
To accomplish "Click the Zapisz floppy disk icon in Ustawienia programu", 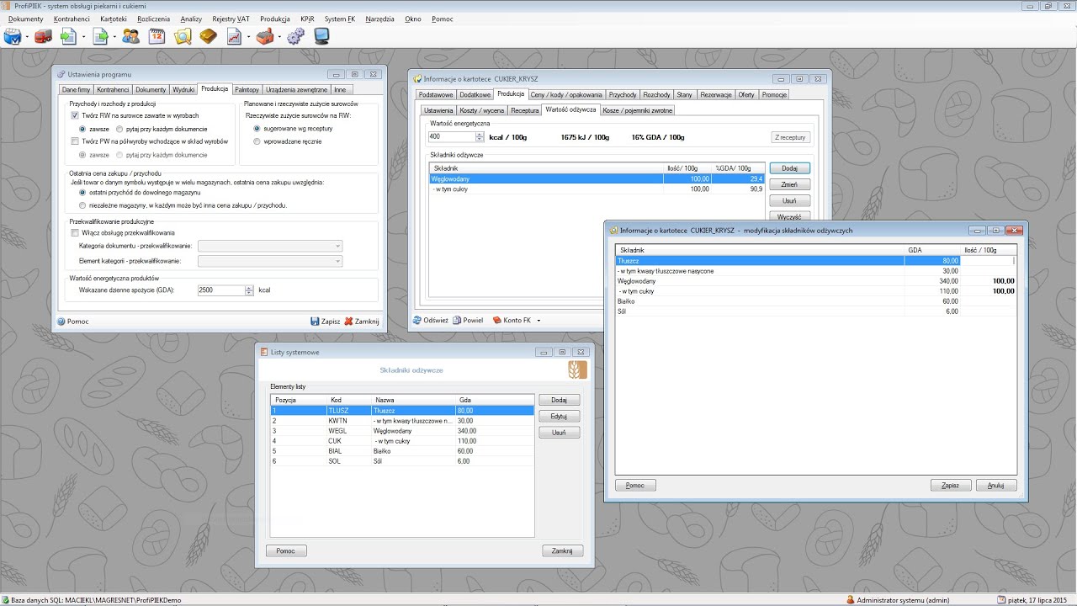I will coord(315,322).
